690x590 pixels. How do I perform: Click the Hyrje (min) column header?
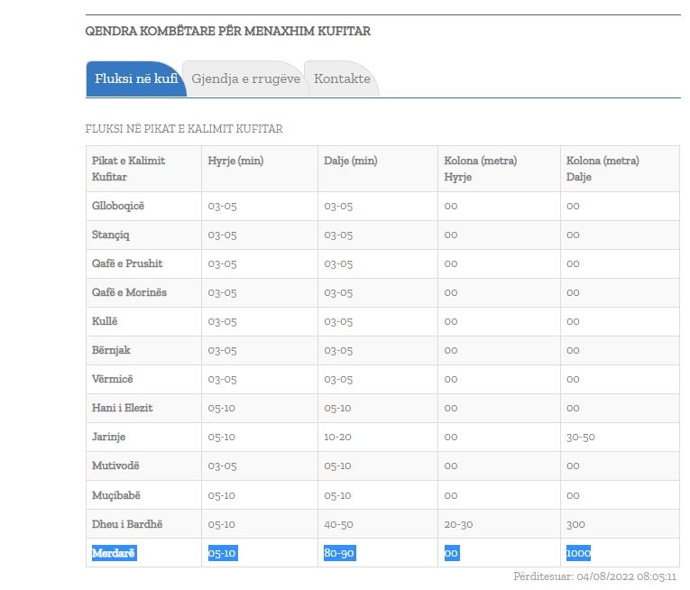click(x=235, y=161)
